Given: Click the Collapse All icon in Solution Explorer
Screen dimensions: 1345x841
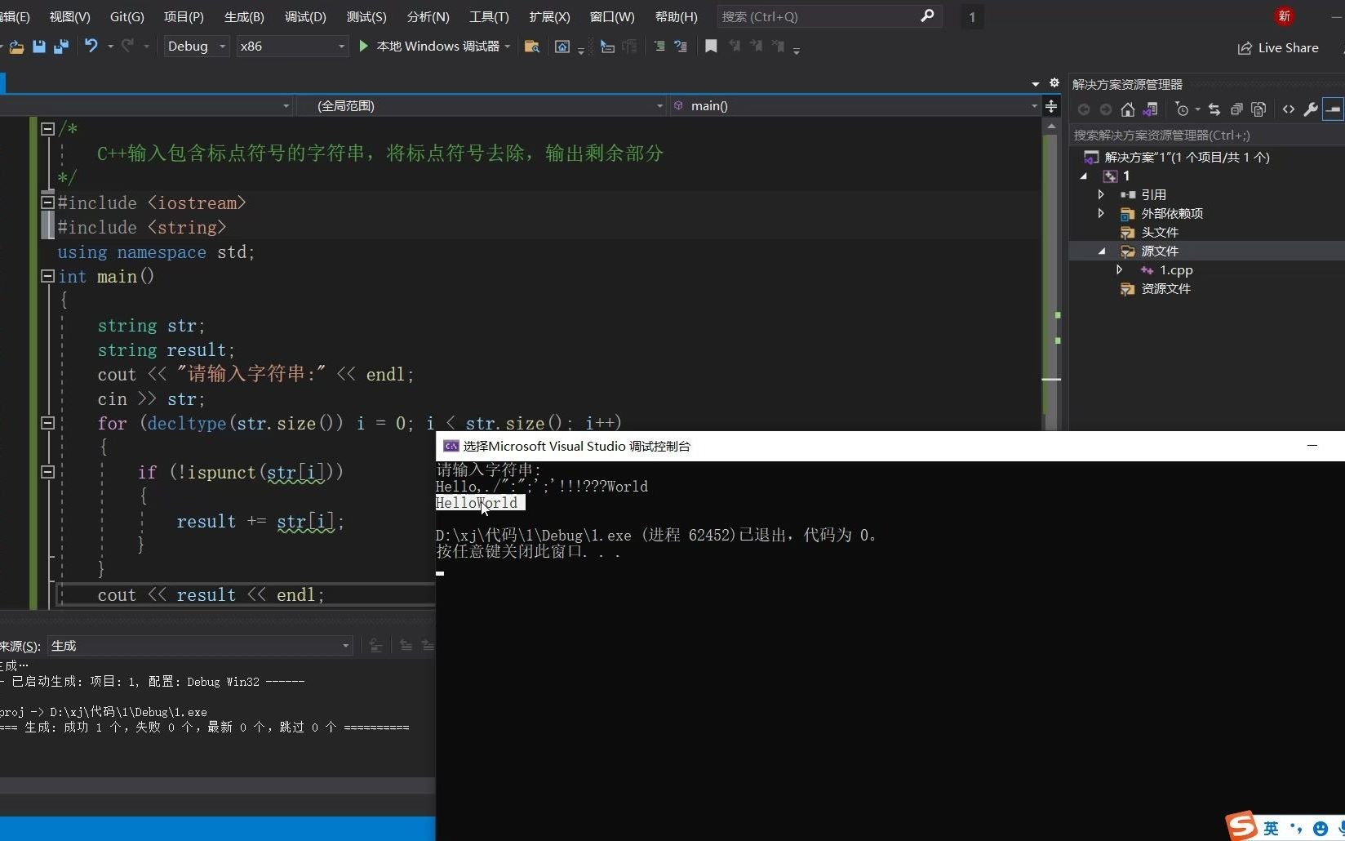Looking at the screenshot, I should (x=1236, y=109).
